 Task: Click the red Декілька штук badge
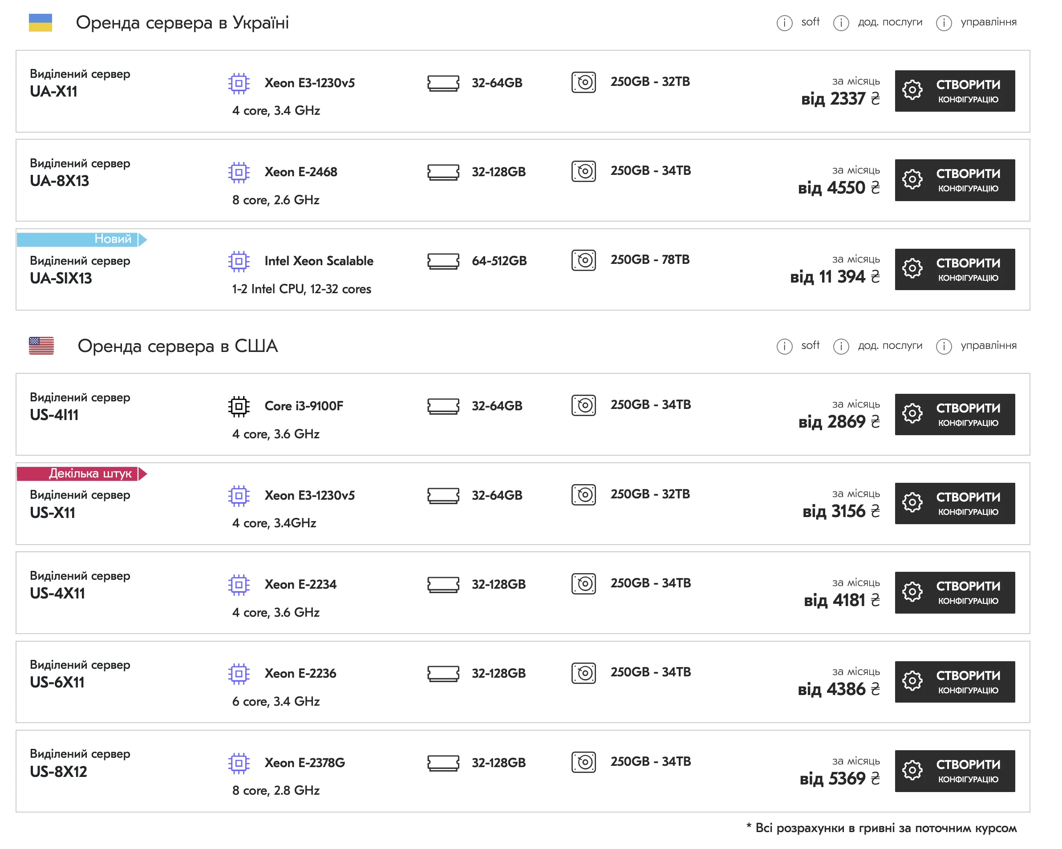(x=82, y=474)
